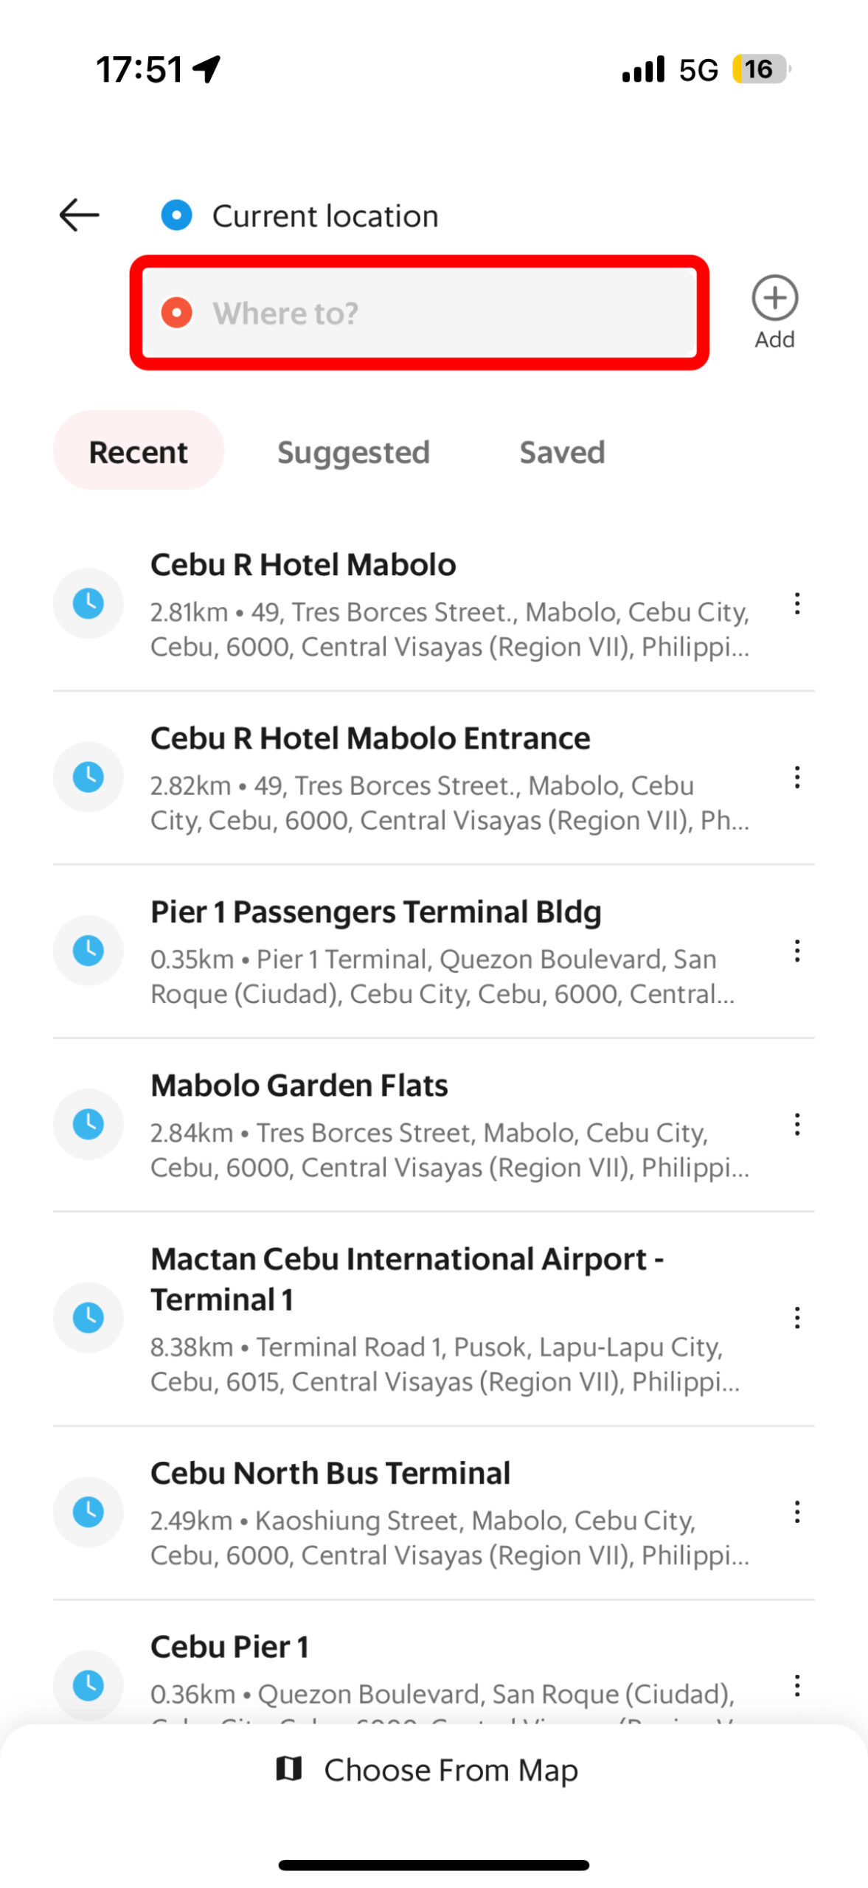
Task: Tap clock icon beside Cebu North Bus Terminal
Action: point(88,1511)
